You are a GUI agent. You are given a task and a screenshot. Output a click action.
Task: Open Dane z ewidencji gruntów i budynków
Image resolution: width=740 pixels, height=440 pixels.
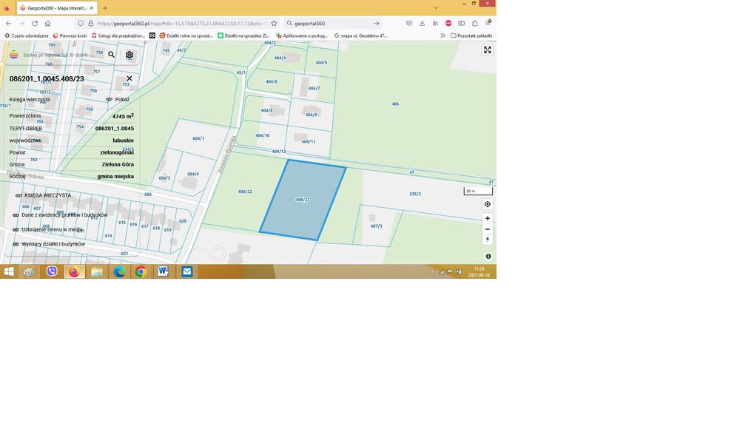pos(60,215)
